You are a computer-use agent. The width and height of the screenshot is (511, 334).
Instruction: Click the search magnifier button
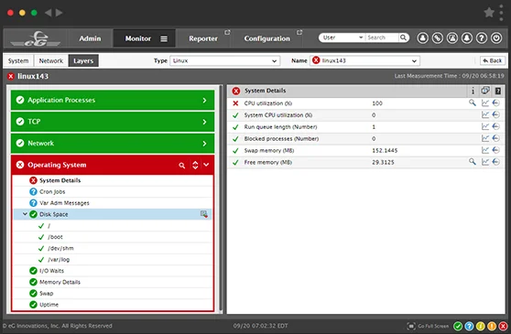coord(404,38)
